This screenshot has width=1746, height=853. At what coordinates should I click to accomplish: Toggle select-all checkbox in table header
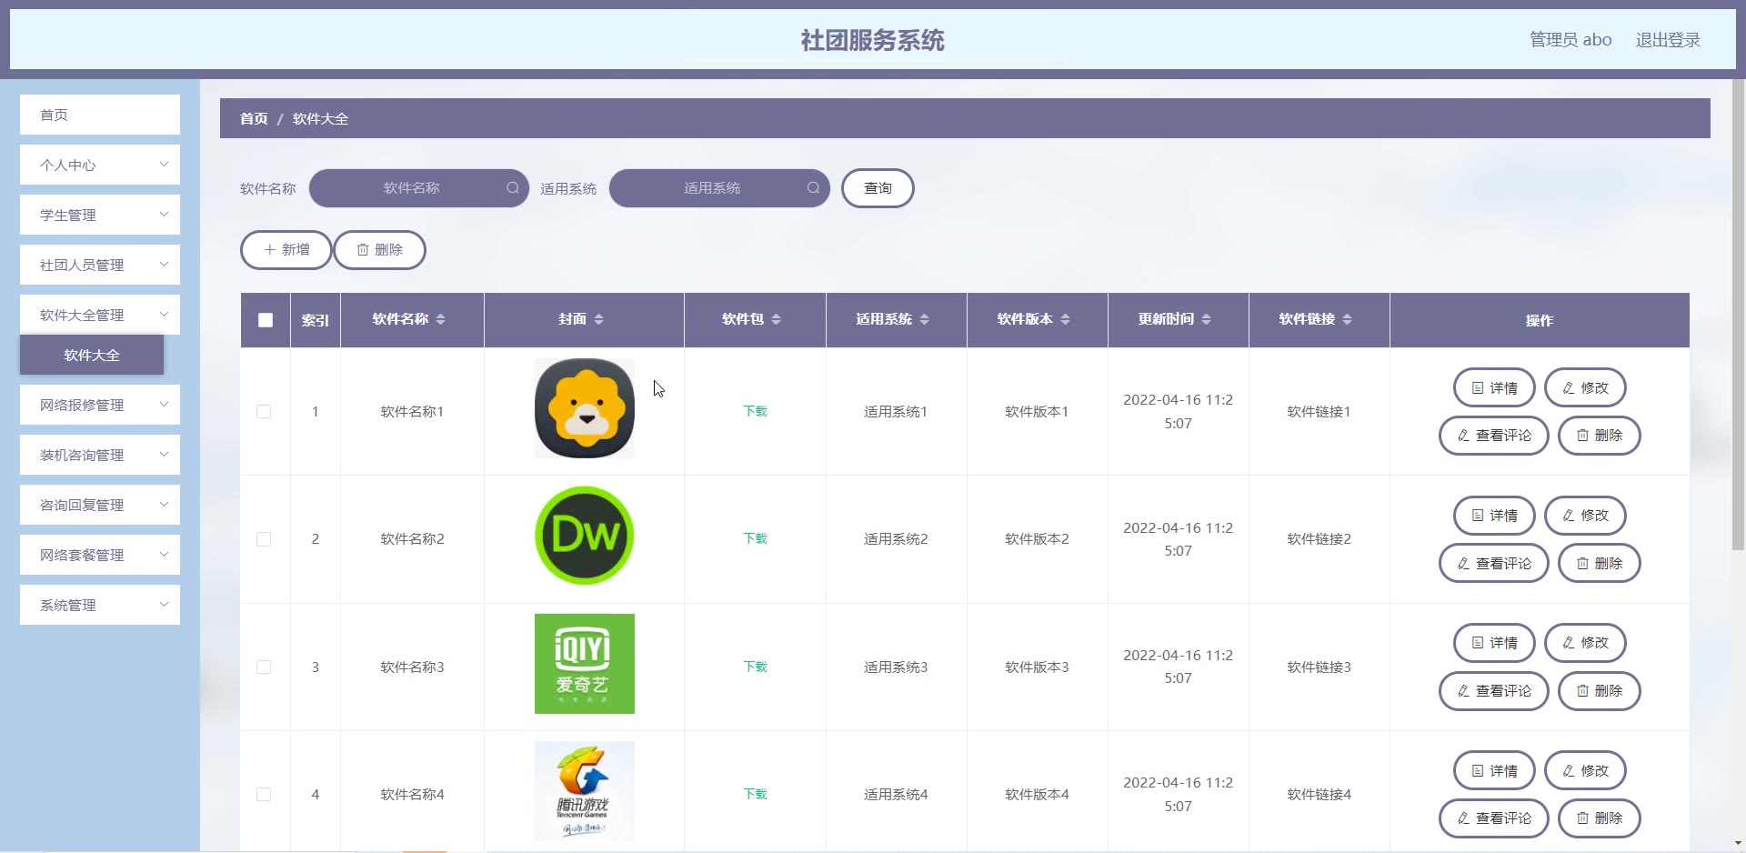[266, 320]
